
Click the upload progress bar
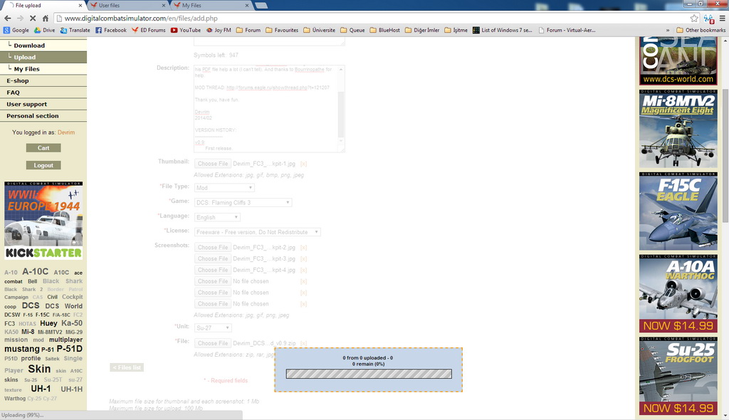(369, 374)
